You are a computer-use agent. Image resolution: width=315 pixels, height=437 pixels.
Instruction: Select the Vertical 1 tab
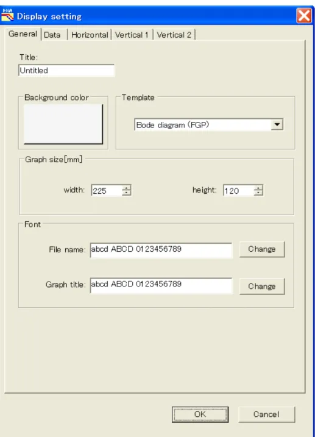pyautogui.click(x=132, y=35)
